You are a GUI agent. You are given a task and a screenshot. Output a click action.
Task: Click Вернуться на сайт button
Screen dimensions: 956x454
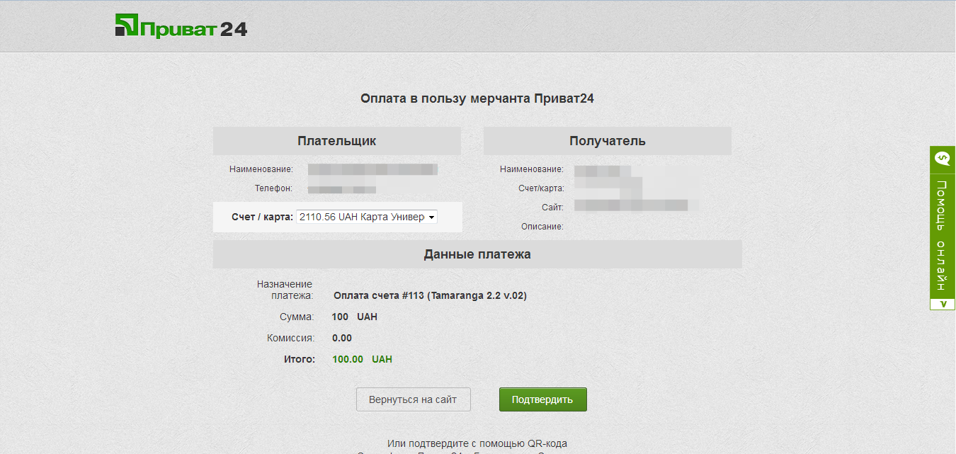[x=413, y=399]
